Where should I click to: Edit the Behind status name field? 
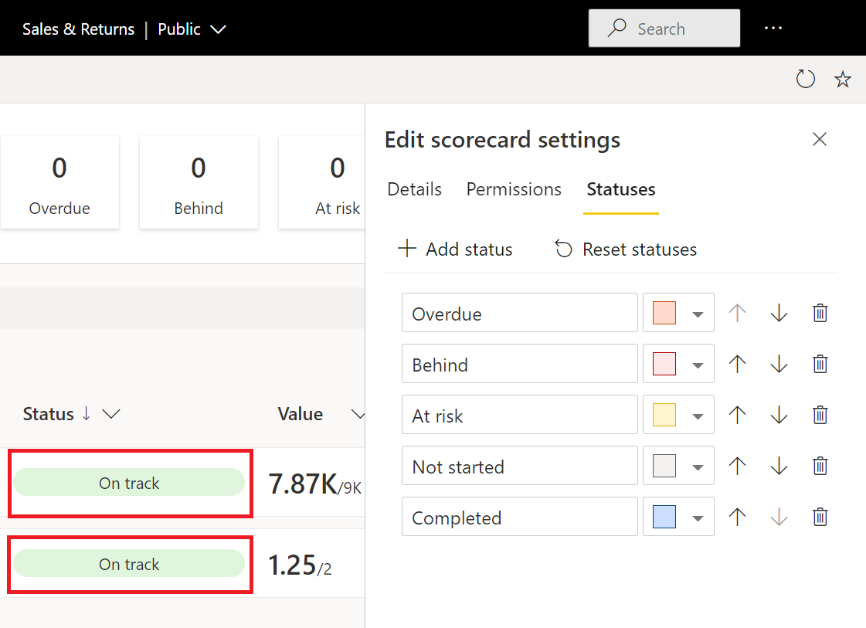520,363
